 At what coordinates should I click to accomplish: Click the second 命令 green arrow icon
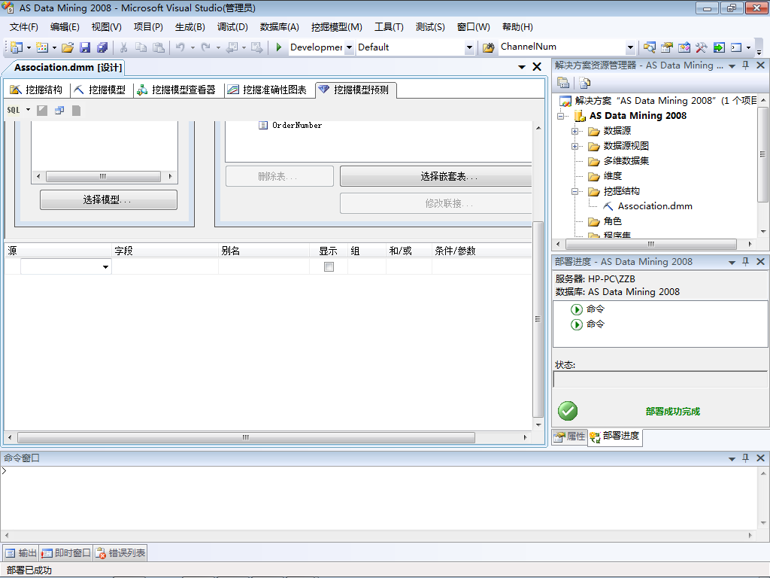point(577,324)
